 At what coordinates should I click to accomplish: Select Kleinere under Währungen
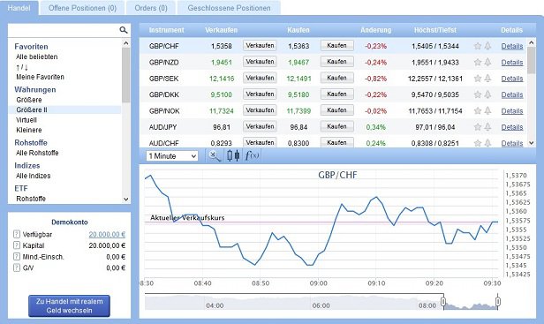click(29, 130)
